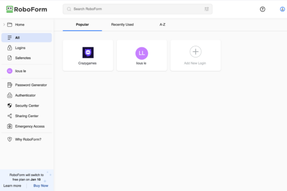This screenshot has height=191, width=287.
Task: Open lious le identity in sidebar
Action: [x=21, y=71]
